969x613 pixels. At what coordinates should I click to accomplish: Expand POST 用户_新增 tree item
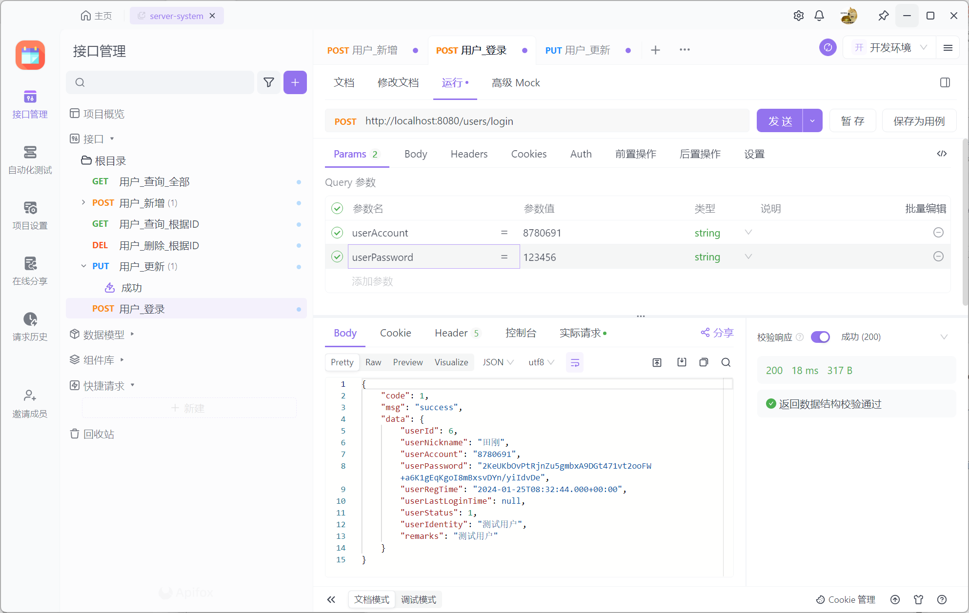pos(83,202)
